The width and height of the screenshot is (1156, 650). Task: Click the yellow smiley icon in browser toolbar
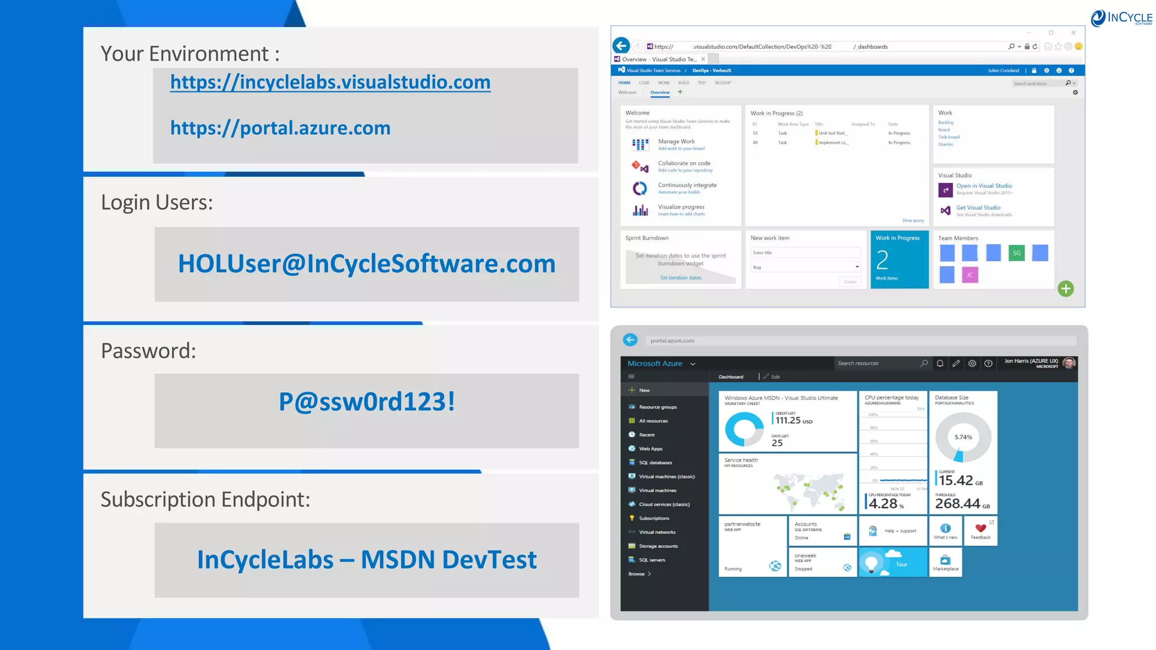(1079, 46)
